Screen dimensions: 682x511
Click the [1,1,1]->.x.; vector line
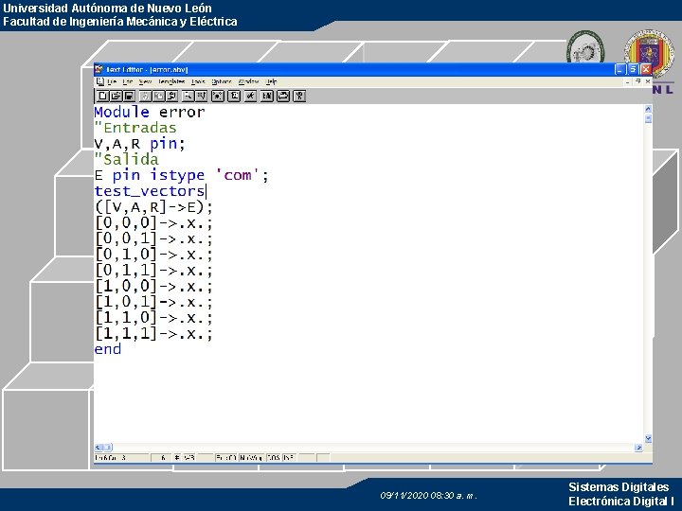[153, 334]
